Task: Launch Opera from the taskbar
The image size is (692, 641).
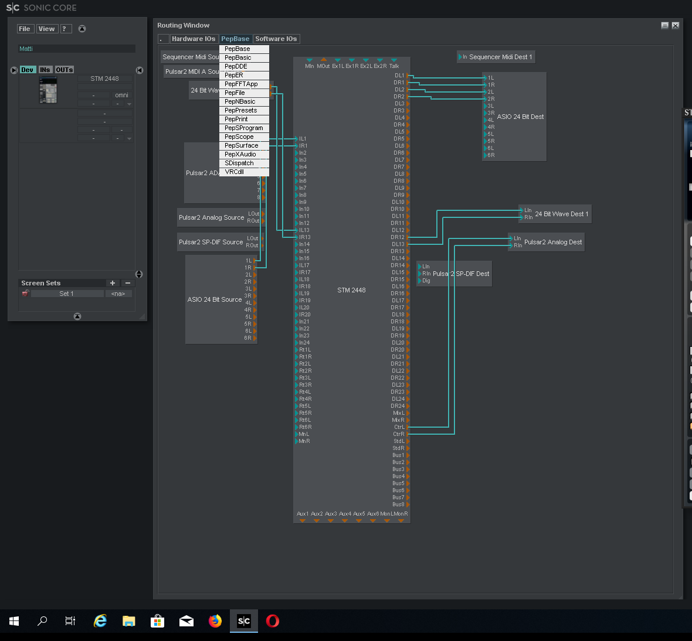Action: 273,621
